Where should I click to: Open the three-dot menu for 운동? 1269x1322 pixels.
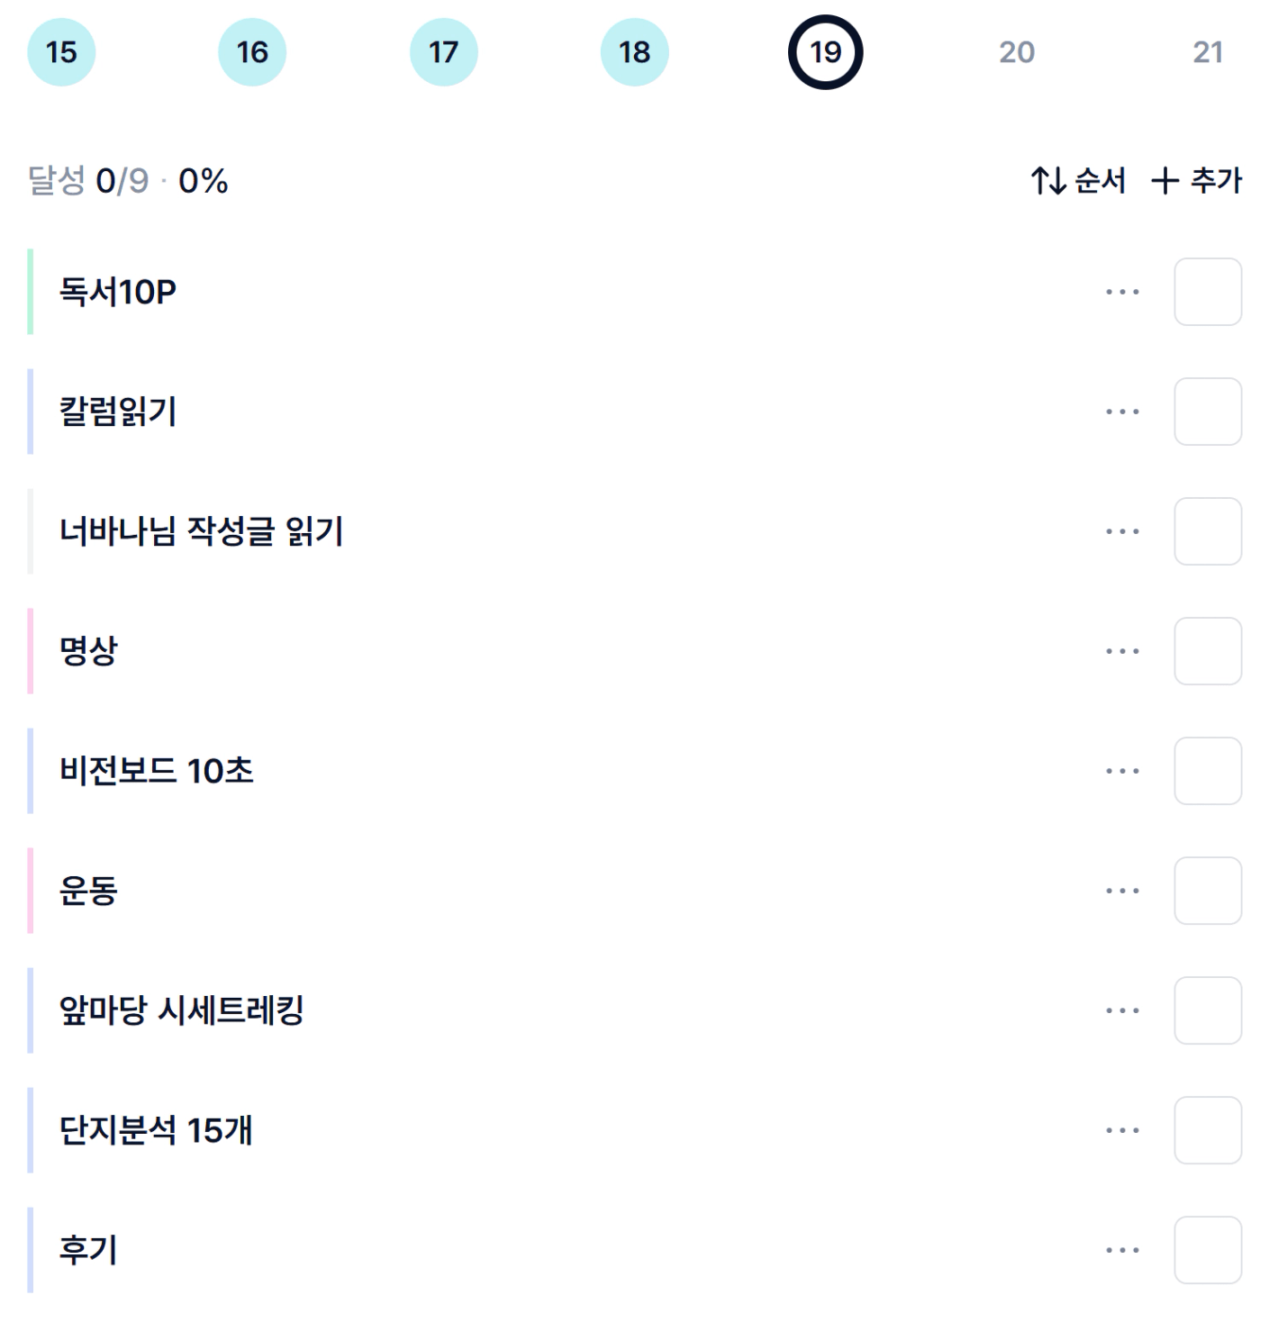coord(1122,891)
